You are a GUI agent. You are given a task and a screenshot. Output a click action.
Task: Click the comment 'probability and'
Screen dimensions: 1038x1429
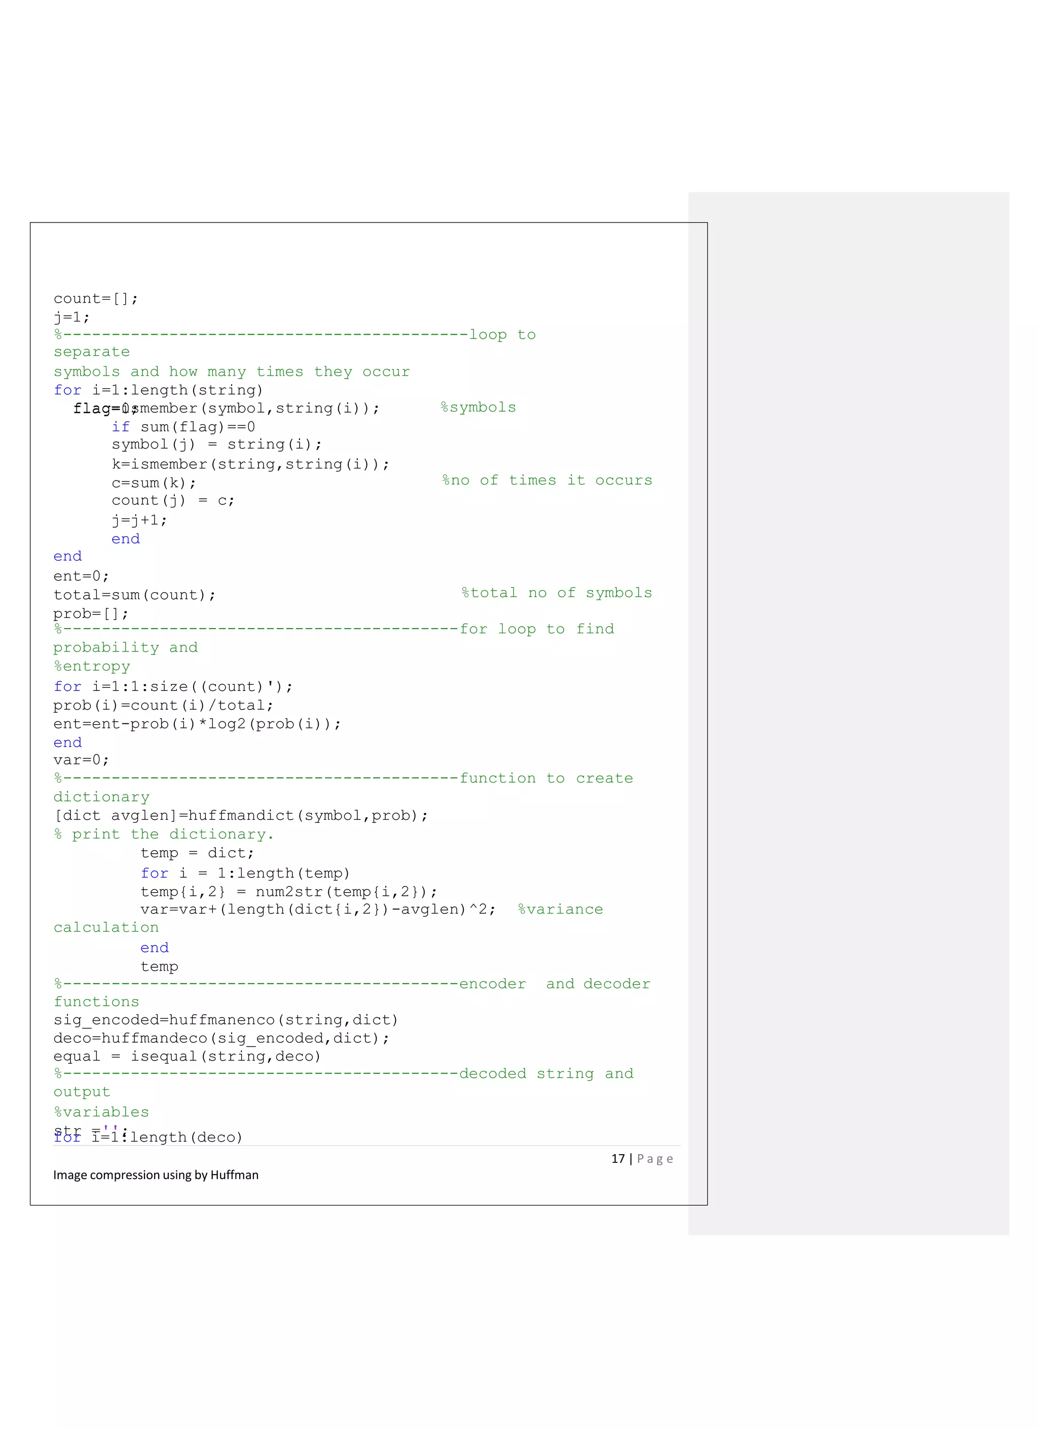125,648
